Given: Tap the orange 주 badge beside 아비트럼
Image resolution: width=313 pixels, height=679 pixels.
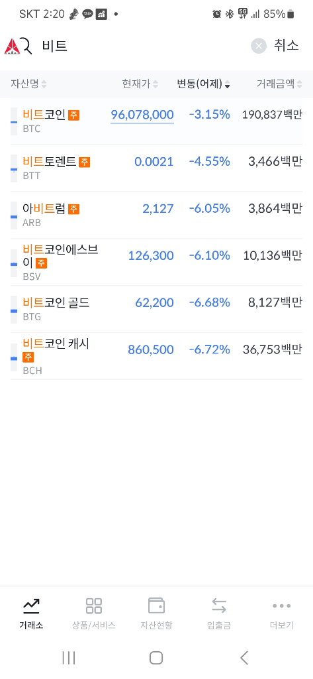Looking at the screenshot, I should pyautogui.click(x=74, y=209).
